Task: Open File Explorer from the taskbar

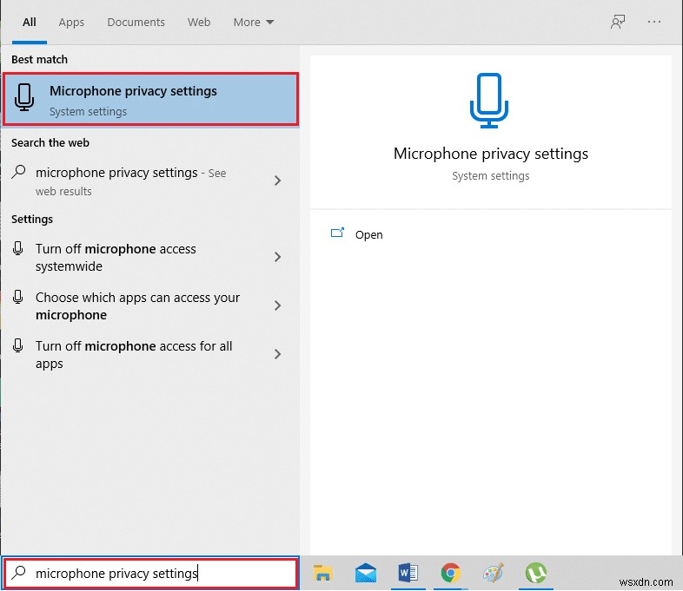Action: (x=323, y=573)
